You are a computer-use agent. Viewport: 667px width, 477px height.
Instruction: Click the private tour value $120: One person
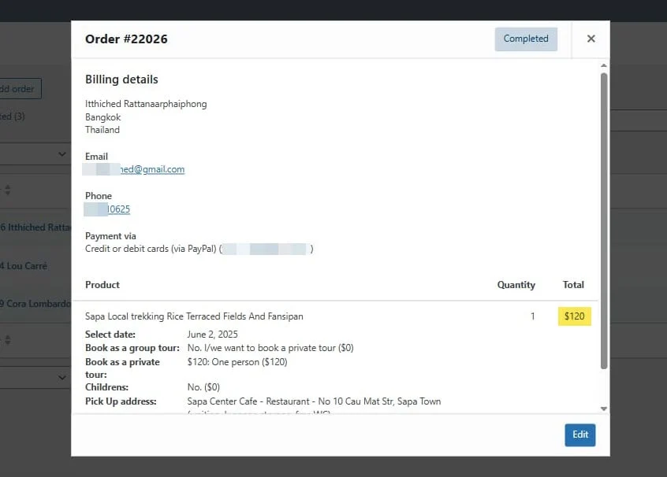[237, 362]
